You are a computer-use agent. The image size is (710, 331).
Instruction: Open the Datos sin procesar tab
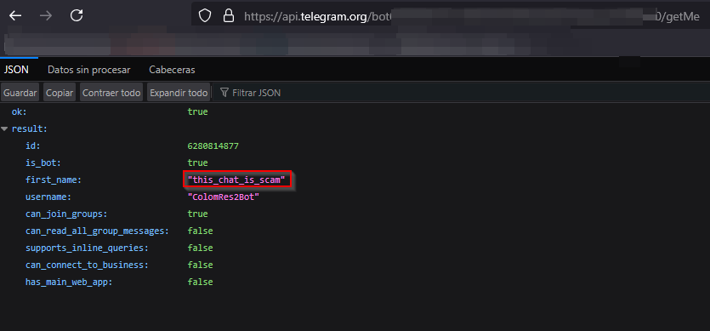[x=89, y=70]
